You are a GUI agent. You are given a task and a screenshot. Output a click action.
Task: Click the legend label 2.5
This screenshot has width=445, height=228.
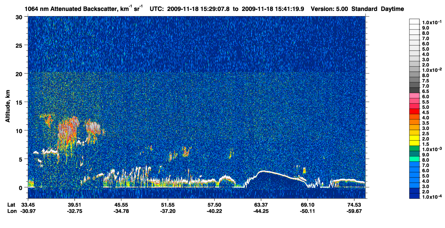[425, 133]
